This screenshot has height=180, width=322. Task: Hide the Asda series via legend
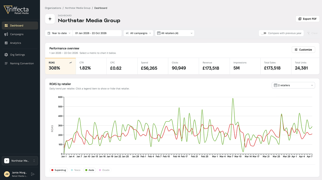pos(90,170)
